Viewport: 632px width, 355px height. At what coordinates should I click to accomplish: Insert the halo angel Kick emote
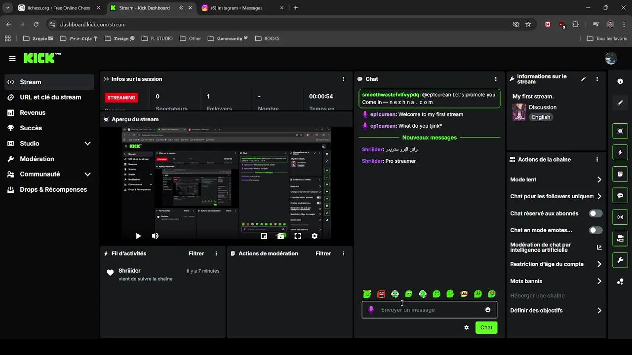367,294
